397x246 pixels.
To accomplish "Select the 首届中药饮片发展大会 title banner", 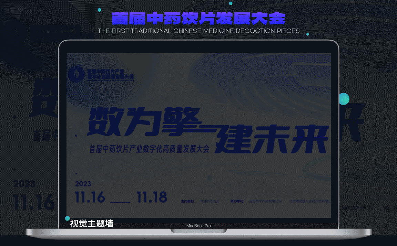I will coord(198,19).
